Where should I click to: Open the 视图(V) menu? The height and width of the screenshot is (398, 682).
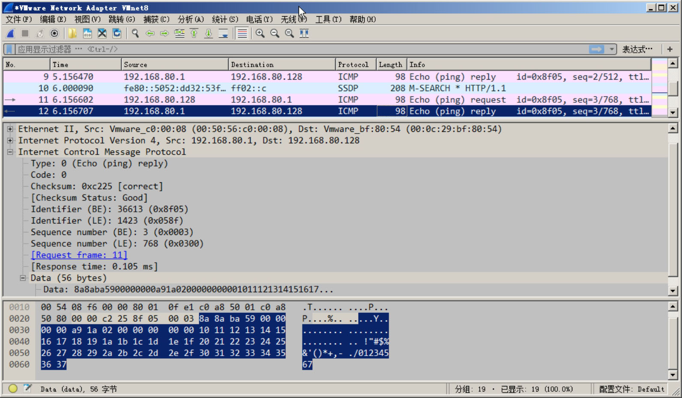87,19
